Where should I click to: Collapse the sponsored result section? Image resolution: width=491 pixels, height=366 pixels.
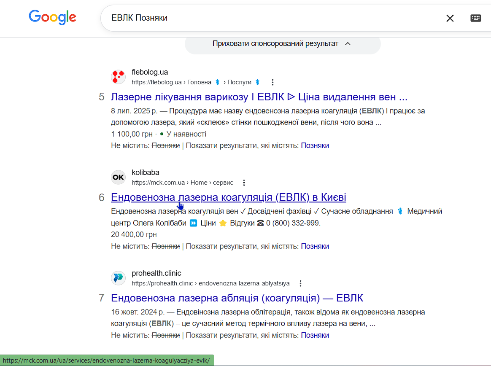[275, 44]
